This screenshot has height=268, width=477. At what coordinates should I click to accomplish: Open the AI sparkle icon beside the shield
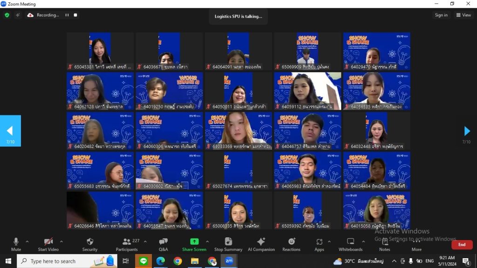pos(18,15)
